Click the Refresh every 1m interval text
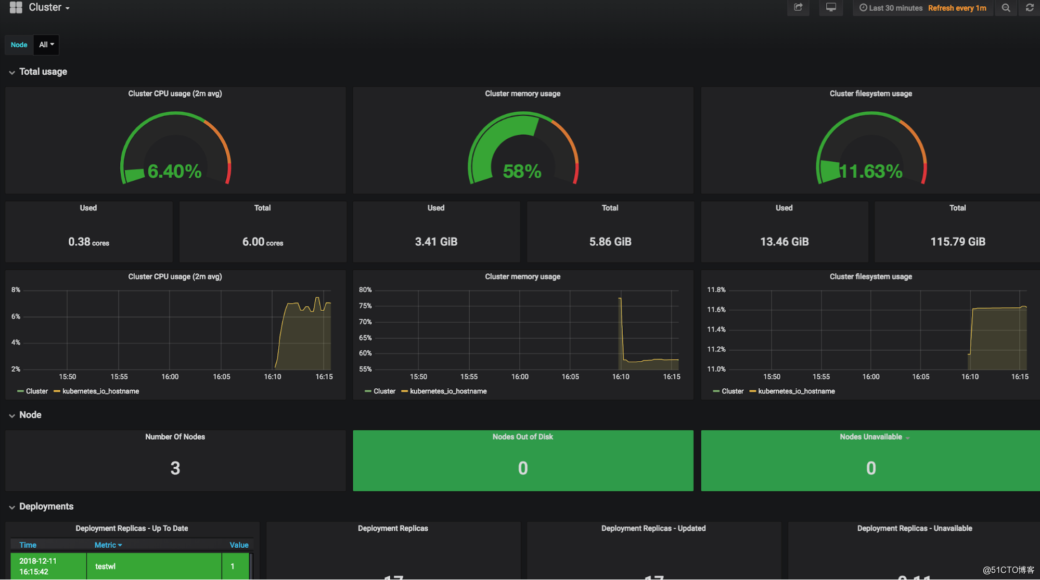 (957, 8)
